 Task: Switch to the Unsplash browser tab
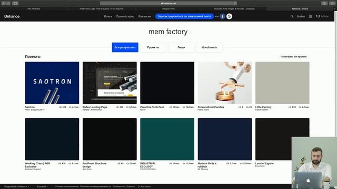point(234,9)
